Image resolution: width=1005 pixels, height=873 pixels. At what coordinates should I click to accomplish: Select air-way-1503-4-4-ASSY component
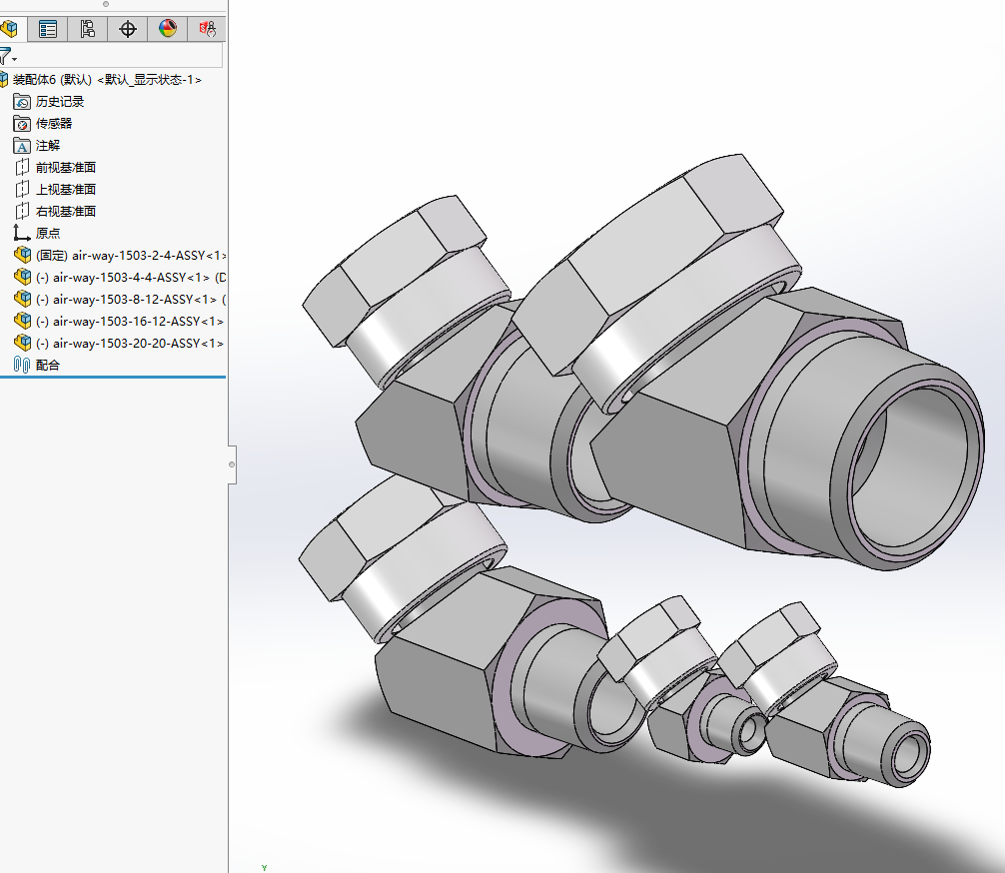(x=131, y=278)
